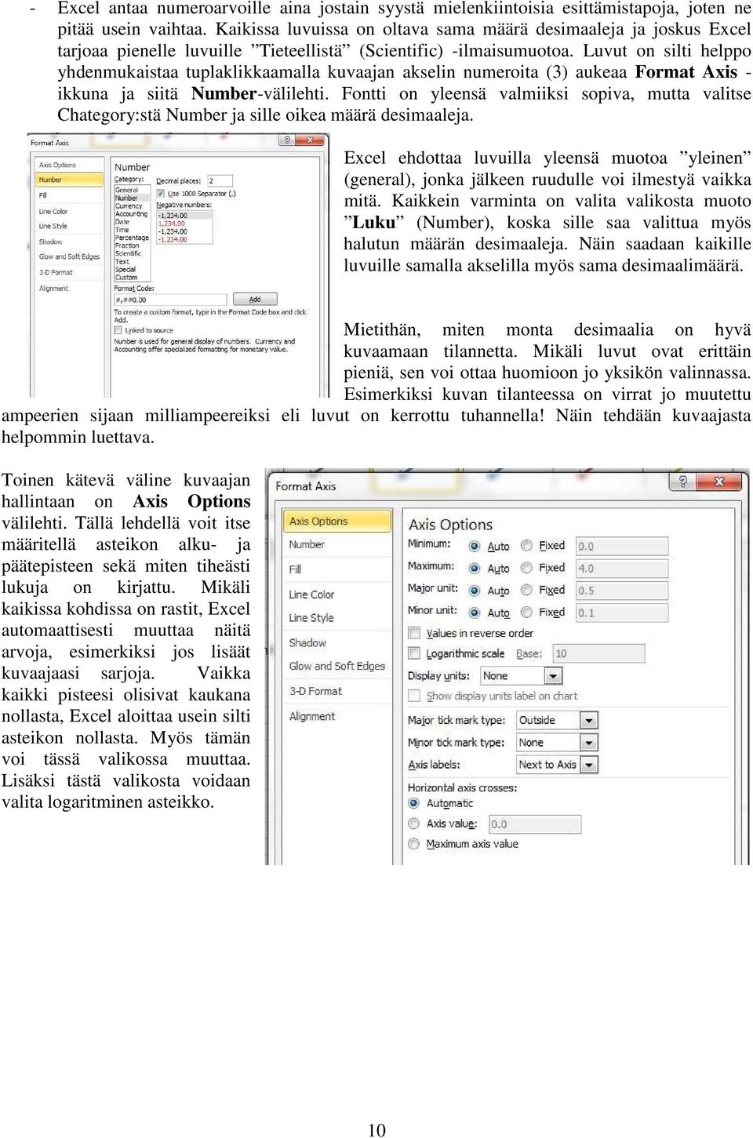Tick the Linked to source checkbox
Viewport: 753px width, 1138px height.
118,330
